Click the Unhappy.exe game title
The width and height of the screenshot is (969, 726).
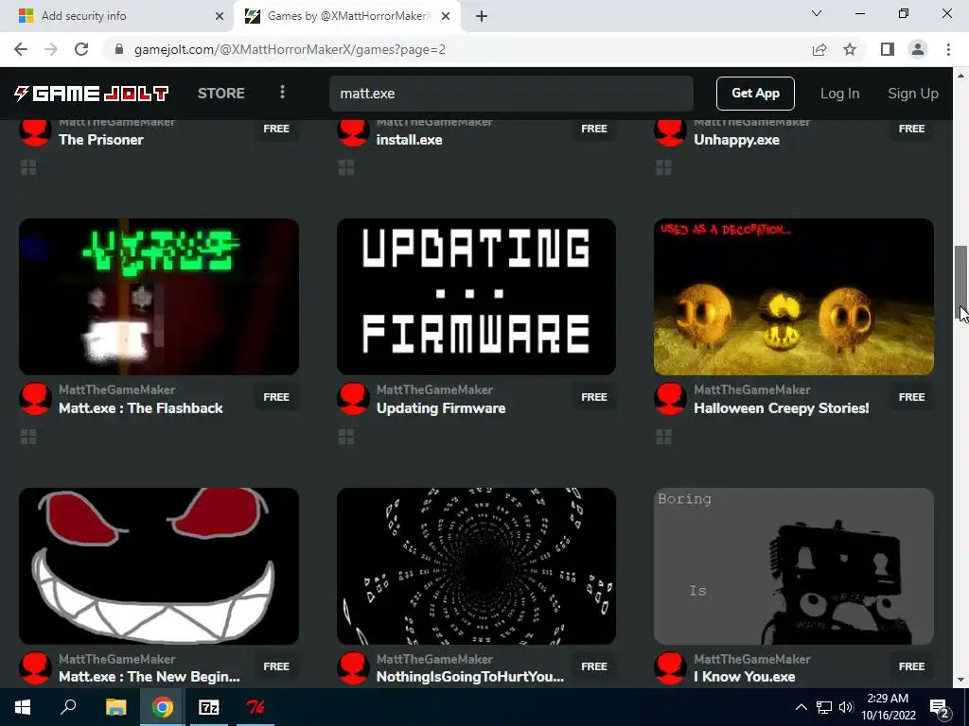click(x=736, y=140)
